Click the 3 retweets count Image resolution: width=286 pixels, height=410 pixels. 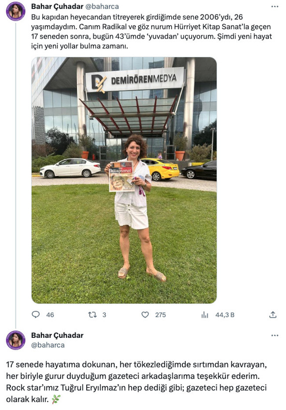pyautogui.click(x=104, y=315)
